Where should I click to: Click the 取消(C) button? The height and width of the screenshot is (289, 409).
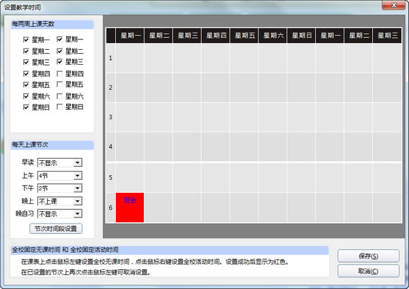[368, 271]
